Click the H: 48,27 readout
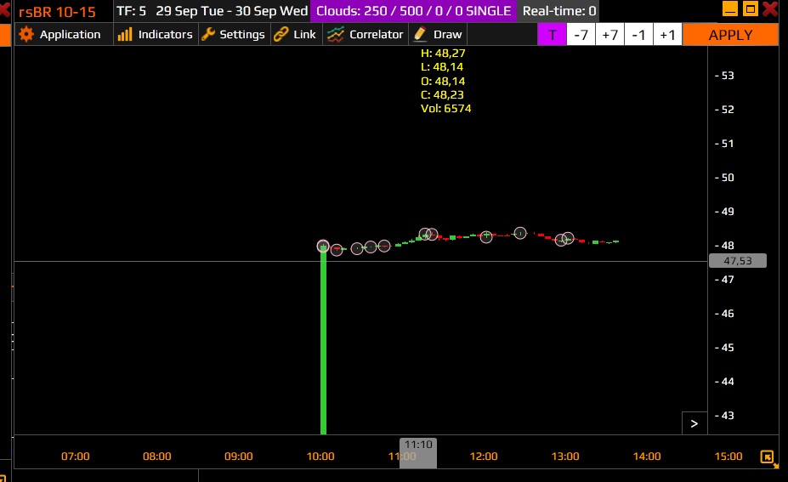 [x=443, y=54]
